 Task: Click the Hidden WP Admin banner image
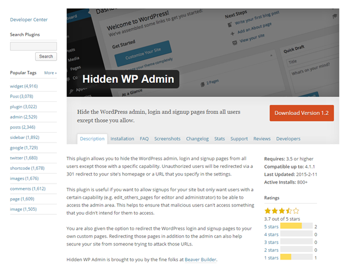pos(203,53)
